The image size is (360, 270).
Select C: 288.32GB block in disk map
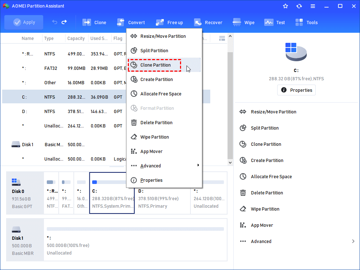[112, 193]
